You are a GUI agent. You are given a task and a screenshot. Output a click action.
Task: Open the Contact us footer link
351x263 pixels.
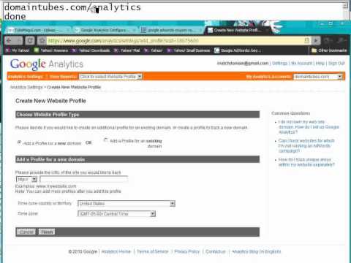click(216, 251)
